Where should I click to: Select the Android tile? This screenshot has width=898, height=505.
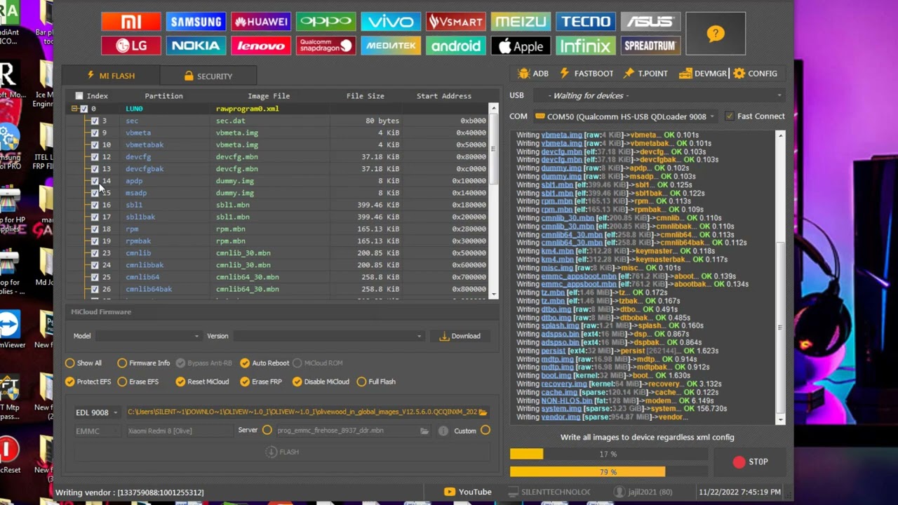click(x=455, y=46)
